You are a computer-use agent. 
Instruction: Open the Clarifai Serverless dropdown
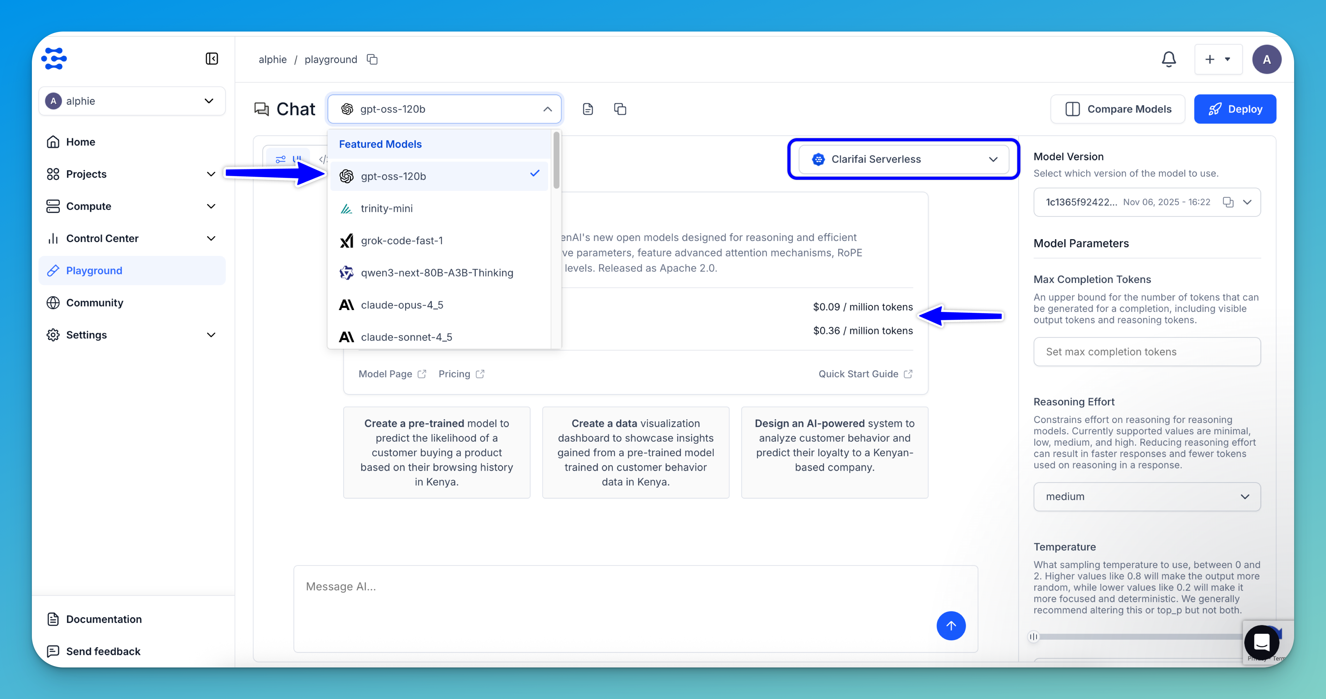(903, 159)
